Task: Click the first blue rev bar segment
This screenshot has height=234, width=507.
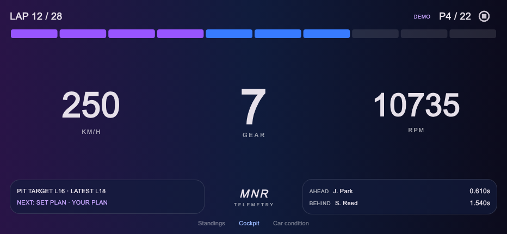Action: click(x=229, y=34)
